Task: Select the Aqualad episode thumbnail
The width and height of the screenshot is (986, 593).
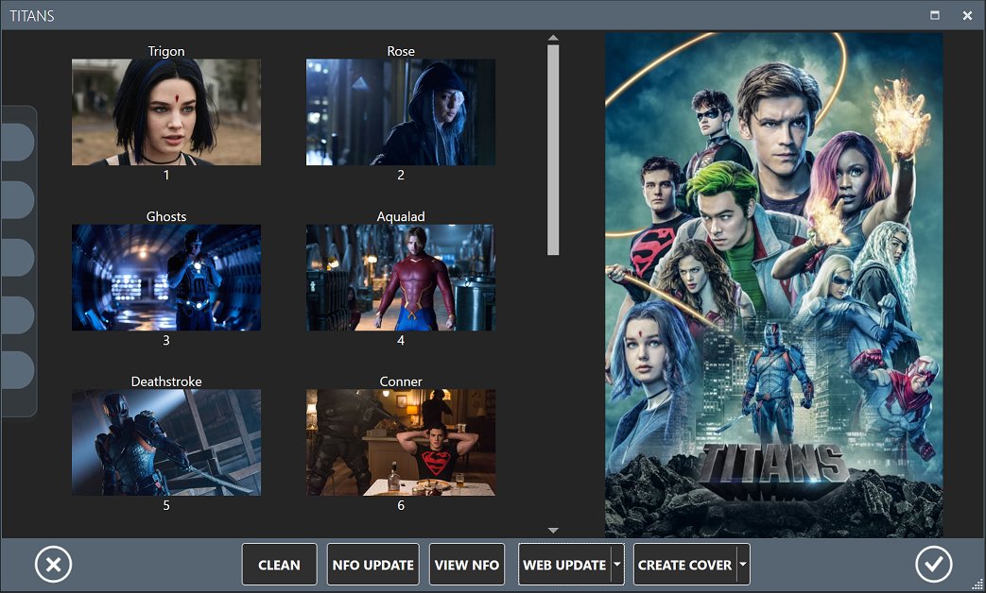Action: [x=401, y=278]
